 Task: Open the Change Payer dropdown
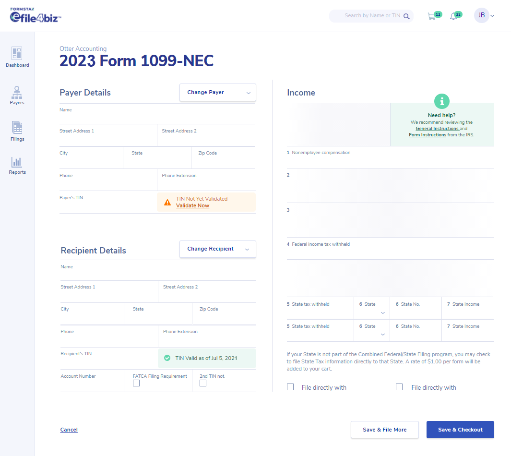pyautogui.click(x=217, y=92)
